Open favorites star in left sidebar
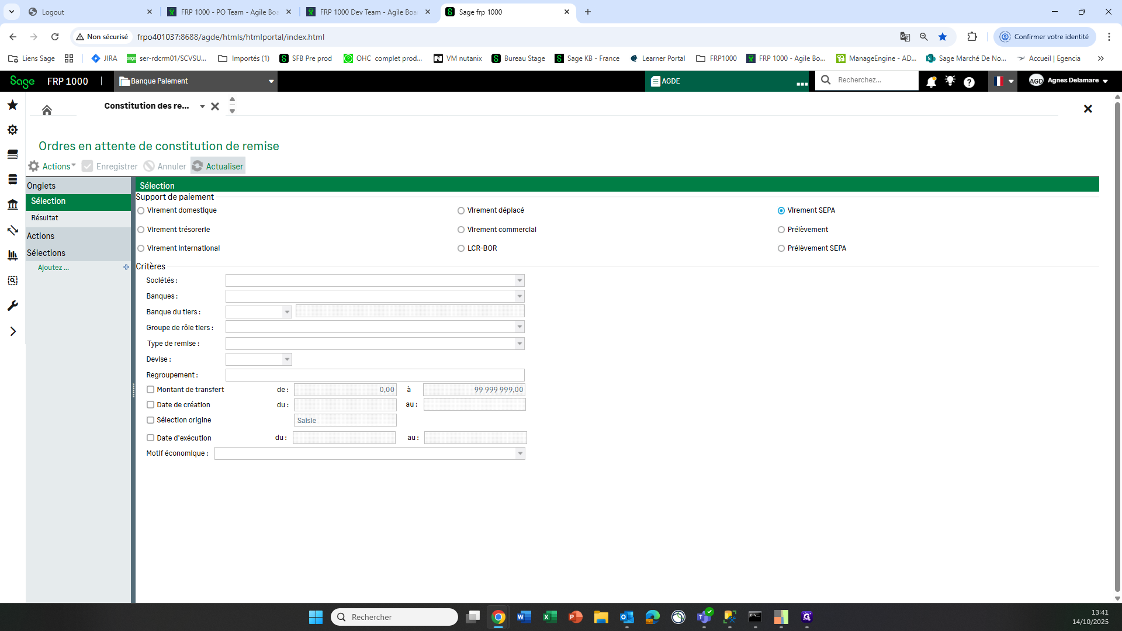1122x631 pixels. pos(12,105)
